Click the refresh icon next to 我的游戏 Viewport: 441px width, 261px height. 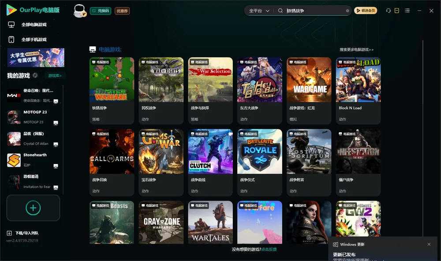pyautogui.click(x=35, y=75)
